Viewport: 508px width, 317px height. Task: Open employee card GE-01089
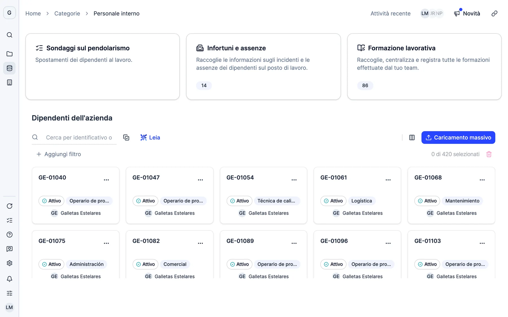(x=263, y=254)
